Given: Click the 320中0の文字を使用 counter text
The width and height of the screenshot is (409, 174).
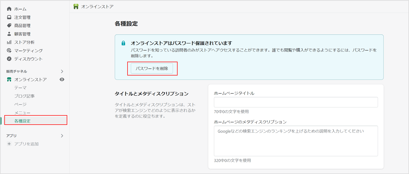Looking at the screenshot, I should [x=232, y=160].
